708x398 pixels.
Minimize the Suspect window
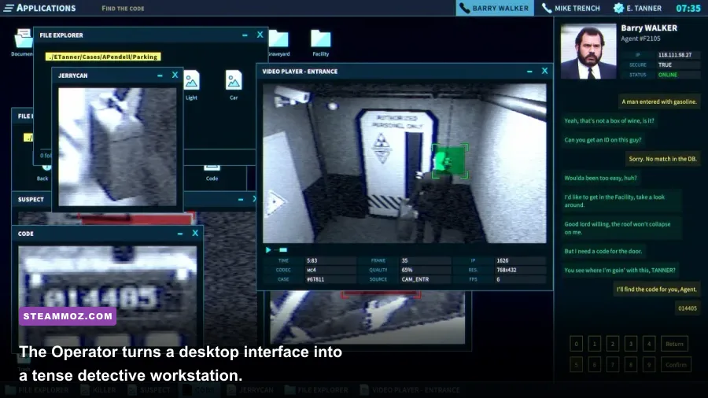(x=241, y=200)
